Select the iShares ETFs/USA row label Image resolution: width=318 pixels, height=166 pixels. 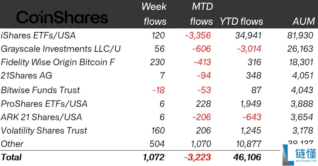(38, 35)
